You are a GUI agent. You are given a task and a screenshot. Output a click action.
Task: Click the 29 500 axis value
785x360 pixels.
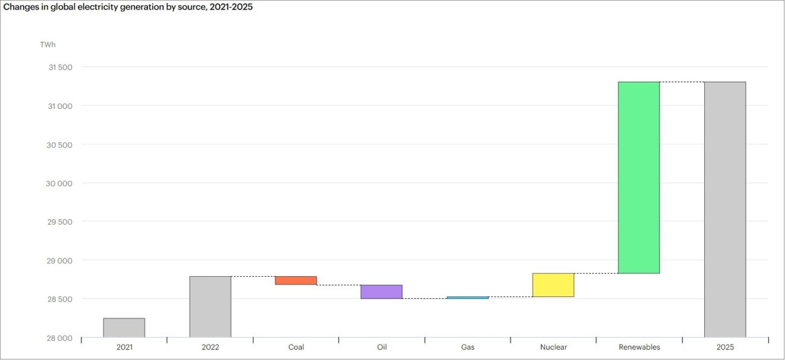click(x=60, y=222)
